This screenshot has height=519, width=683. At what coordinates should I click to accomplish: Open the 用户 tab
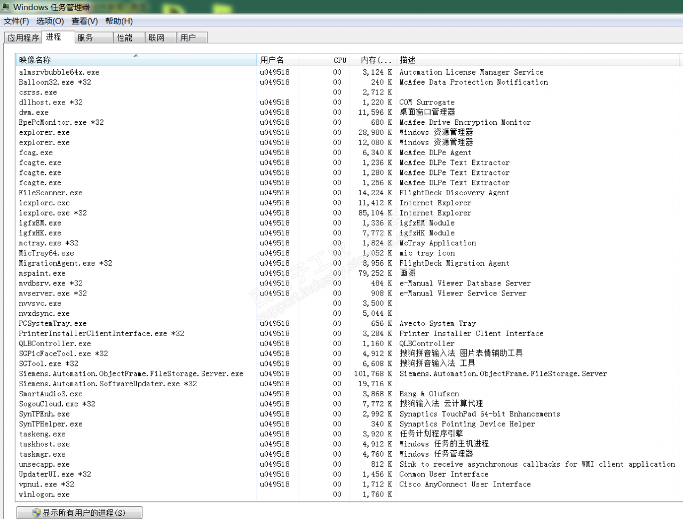click(x=192, y=38)
